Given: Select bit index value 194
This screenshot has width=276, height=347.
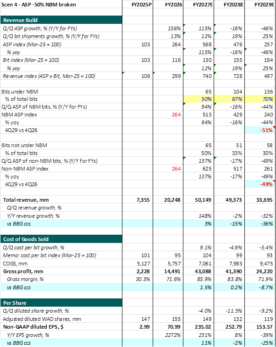Looking at the screenshot, I should pos(269,60).
